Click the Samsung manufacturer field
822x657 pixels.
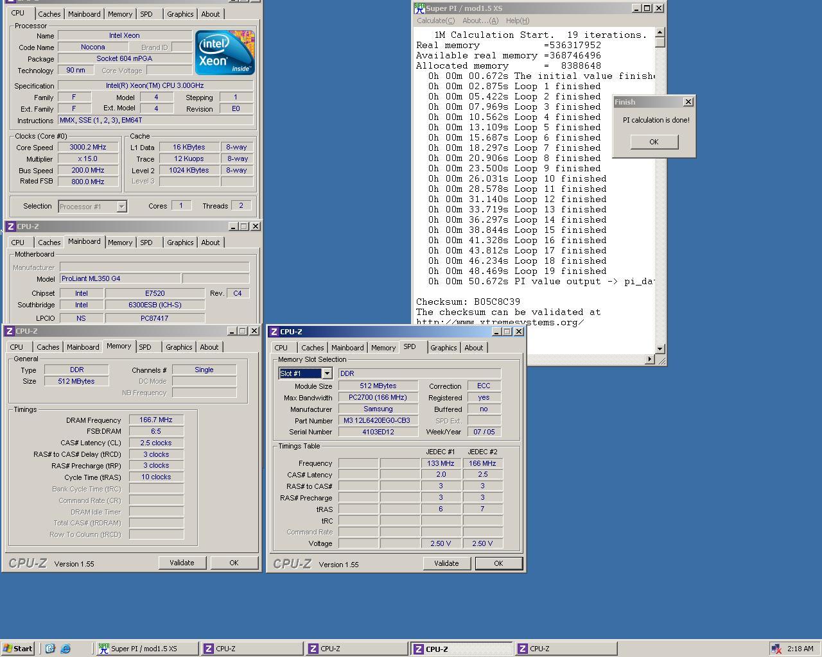378,409
